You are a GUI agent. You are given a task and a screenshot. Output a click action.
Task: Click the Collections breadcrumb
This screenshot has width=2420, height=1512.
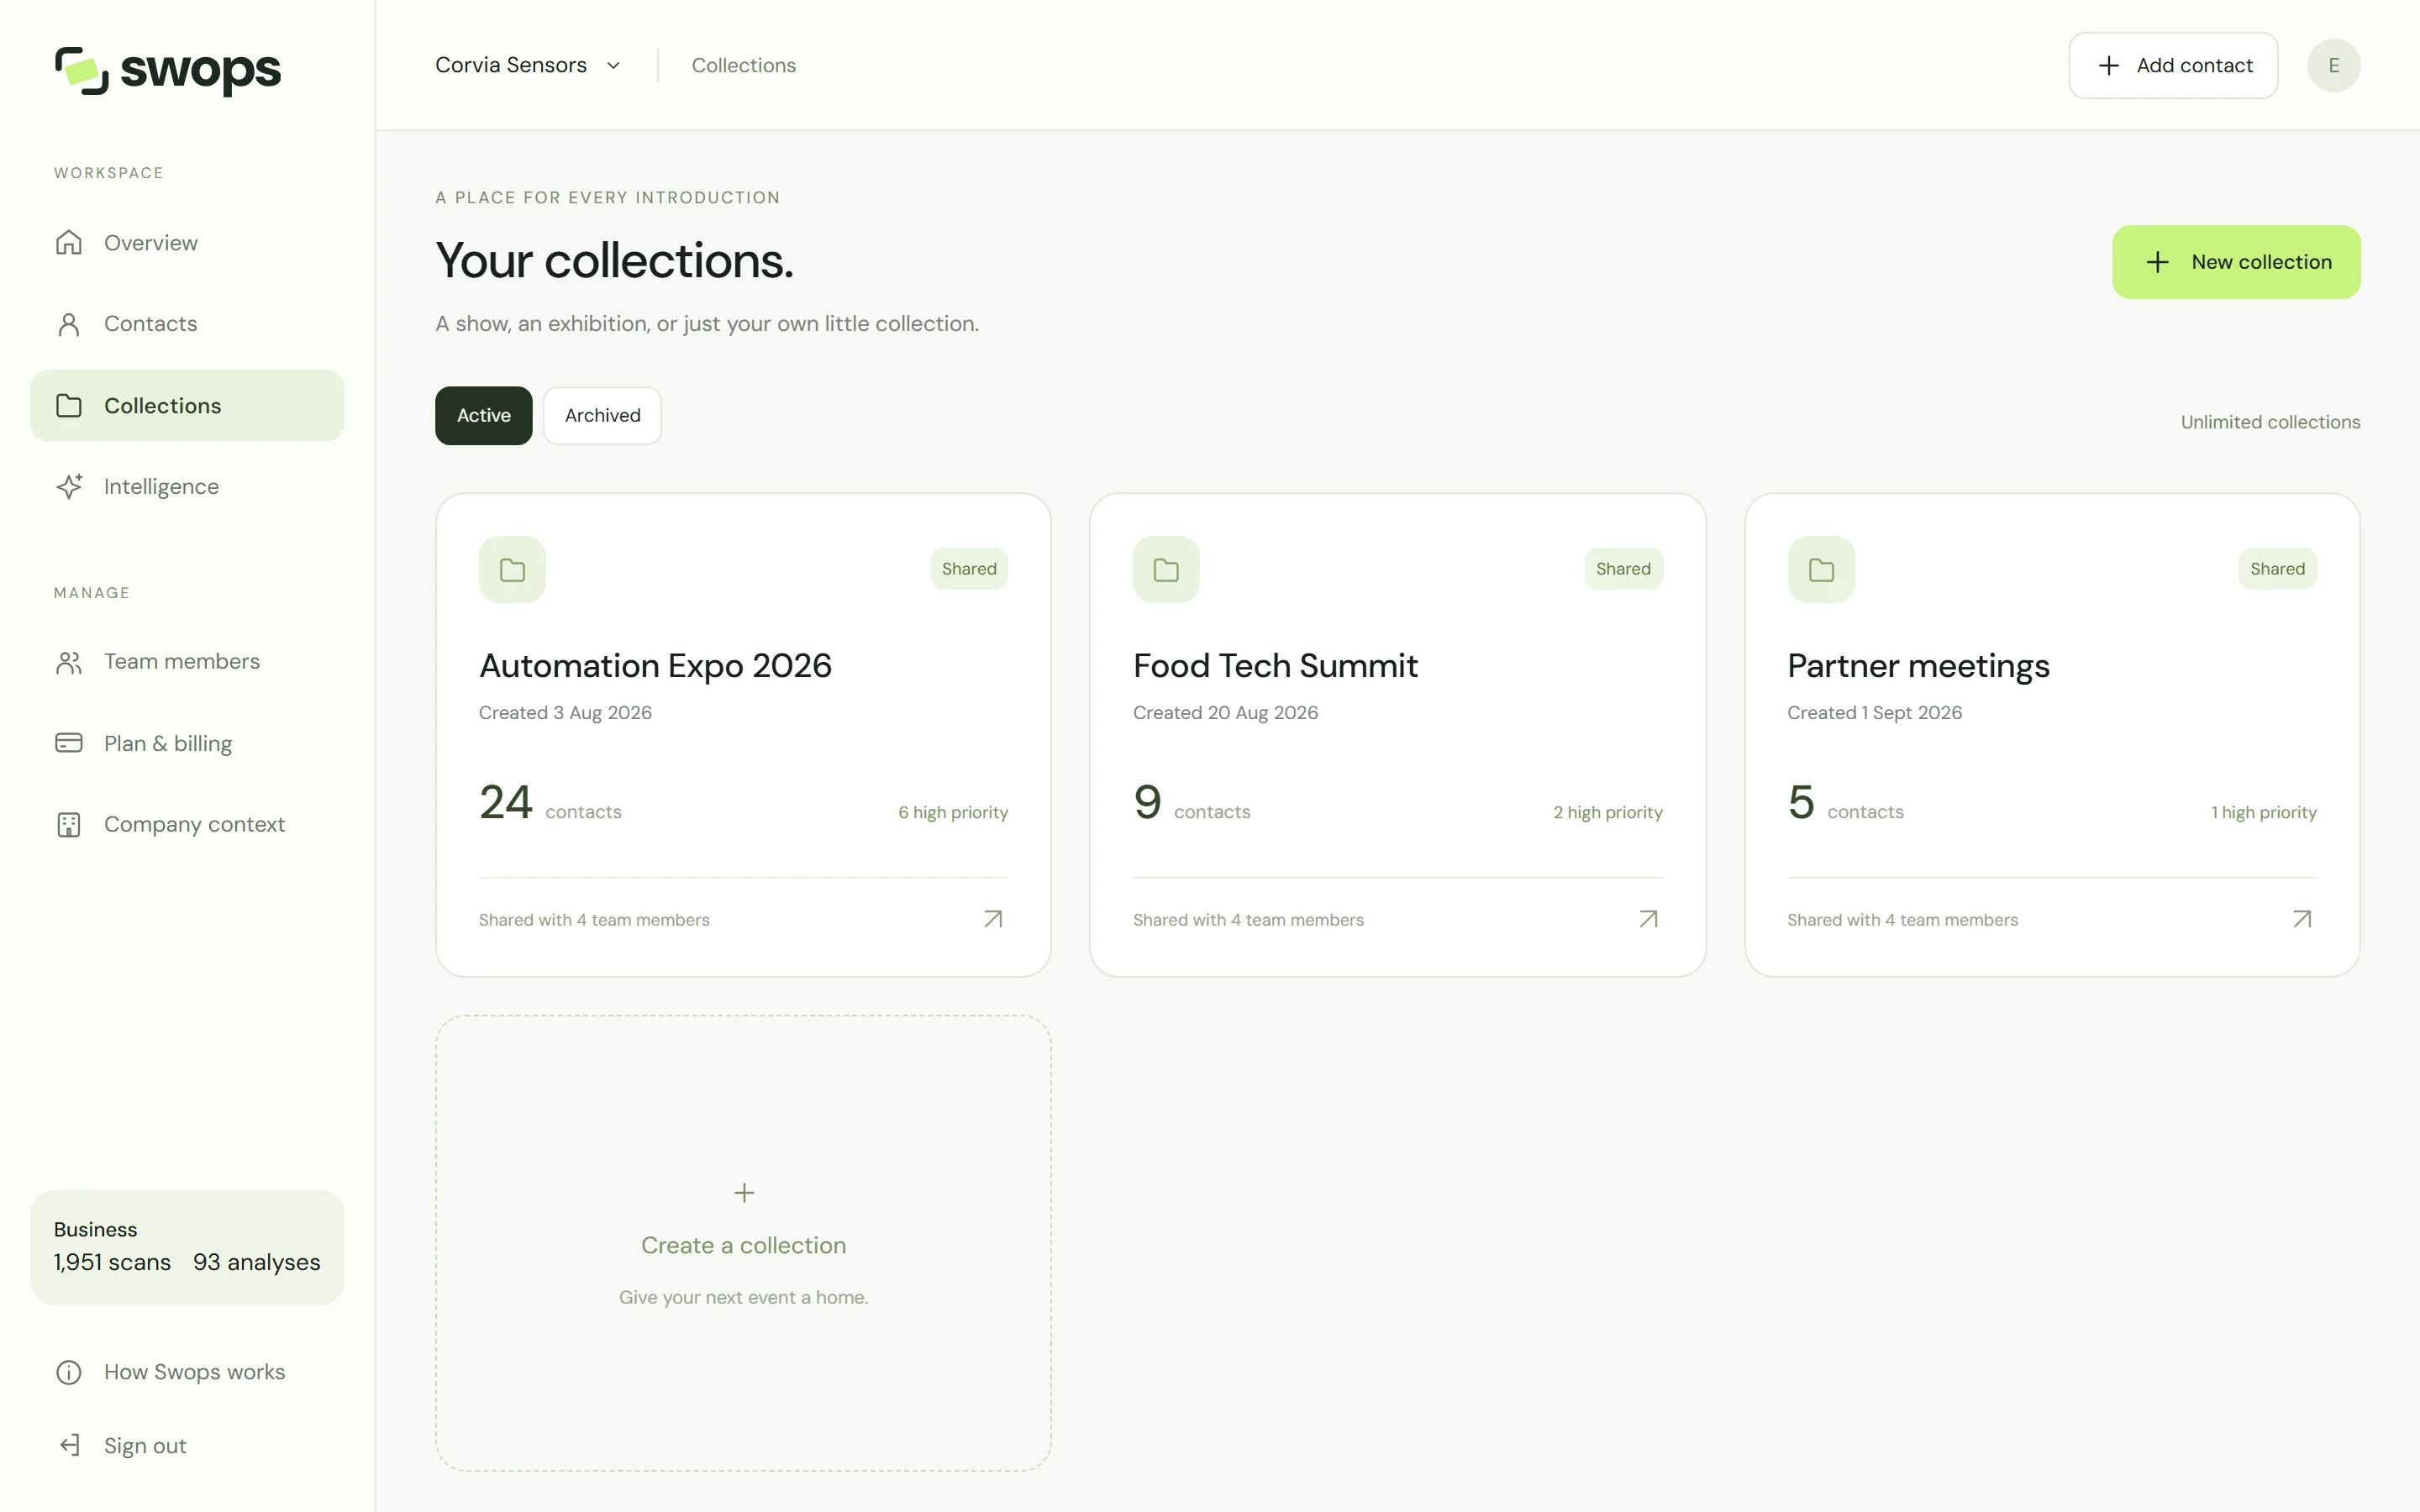[744, 65]
